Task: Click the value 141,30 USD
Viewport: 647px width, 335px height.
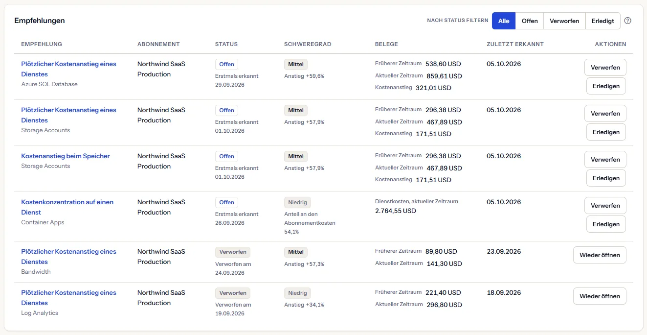Action: coord(444,264)
